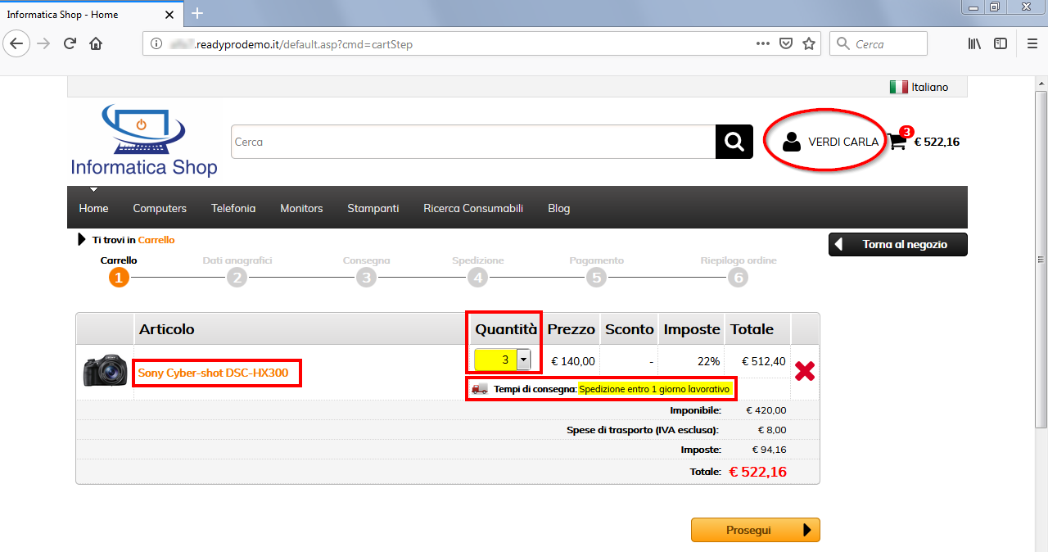Image resolution: width=1048 pixels, height=552 pixels.
Task: Open the shopping cart icon
Action: pos(897,142)
